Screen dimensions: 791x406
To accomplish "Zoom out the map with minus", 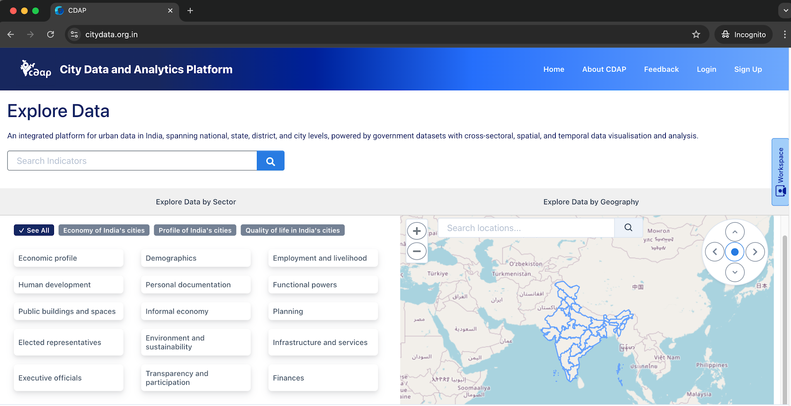I will (x=417, y=251).
